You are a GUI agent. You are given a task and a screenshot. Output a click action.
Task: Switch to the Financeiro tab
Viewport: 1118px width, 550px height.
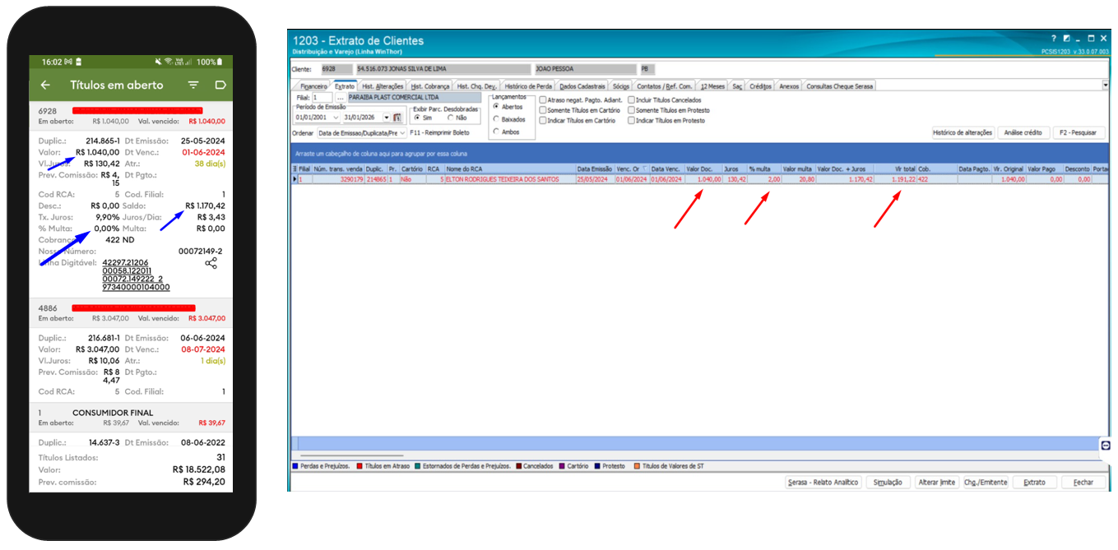pyautogui.click(x=313, y=86)
